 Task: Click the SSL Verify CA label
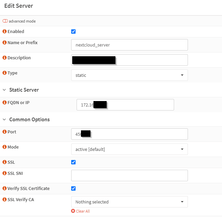(x=21, y=199)
